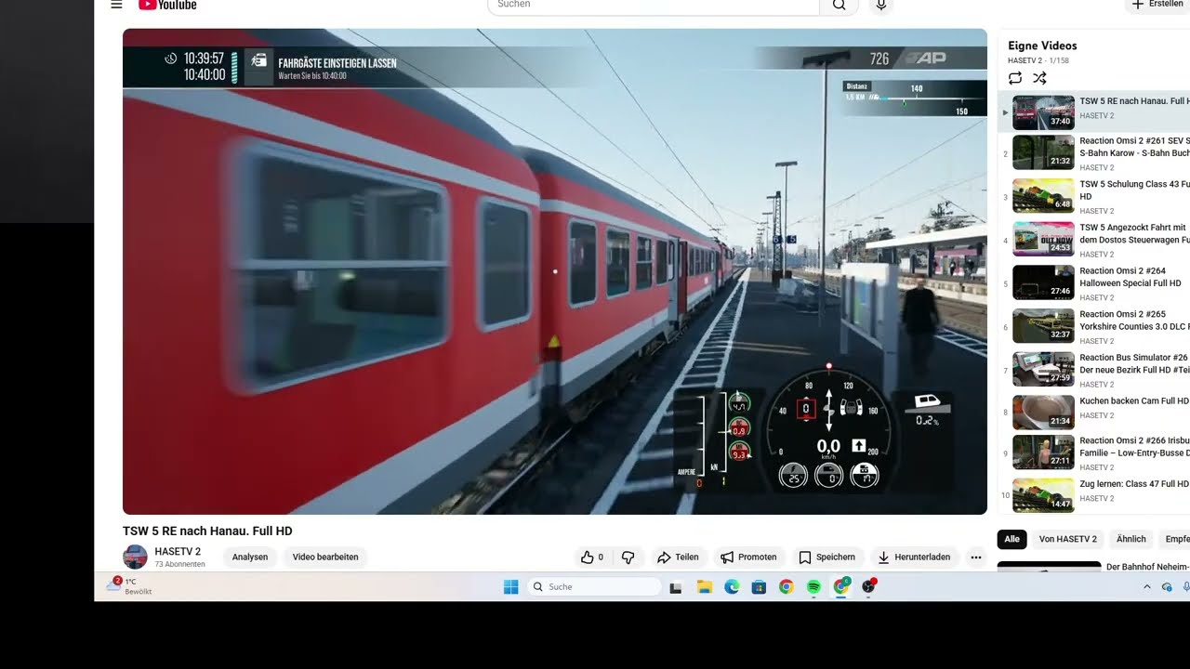The width and height of the screenshot is (1190, 669).
Task: Play Reaction Bus Simulator #26 thumbnail
Action: (x=1043, y=369)
